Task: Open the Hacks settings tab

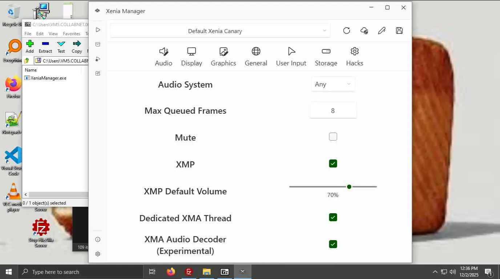Action: [355, 57]
